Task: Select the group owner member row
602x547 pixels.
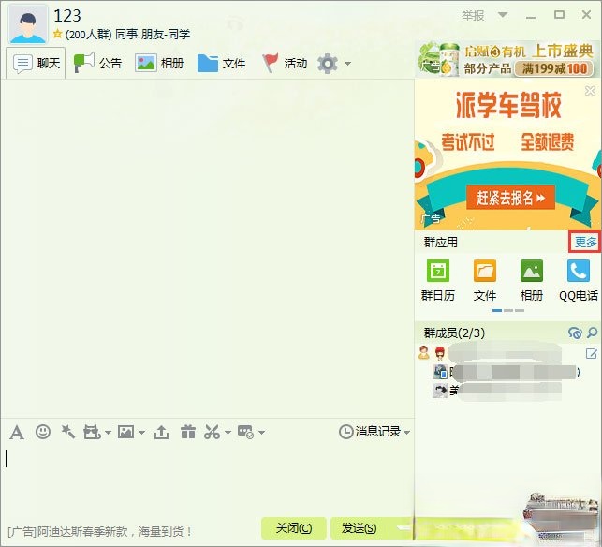Action: [x=507, y=353]
